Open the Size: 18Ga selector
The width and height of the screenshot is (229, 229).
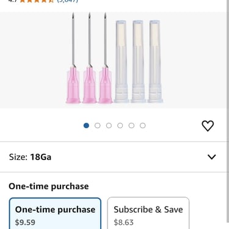(113, 157)
